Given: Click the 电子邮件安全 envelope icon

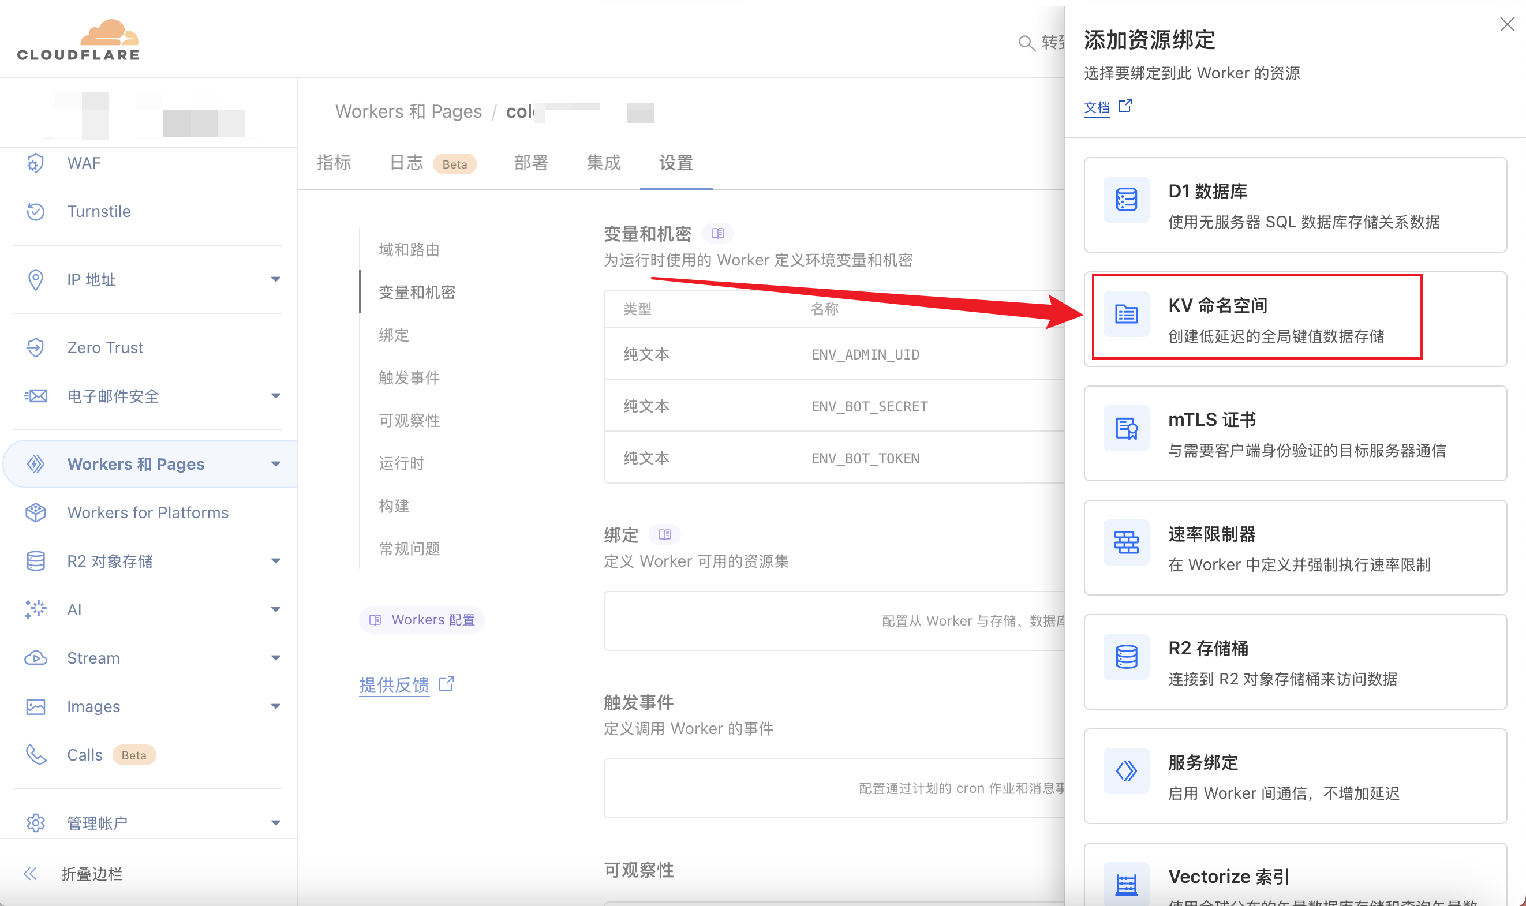Looking at the screenshot, I should [x=35, y=396].
